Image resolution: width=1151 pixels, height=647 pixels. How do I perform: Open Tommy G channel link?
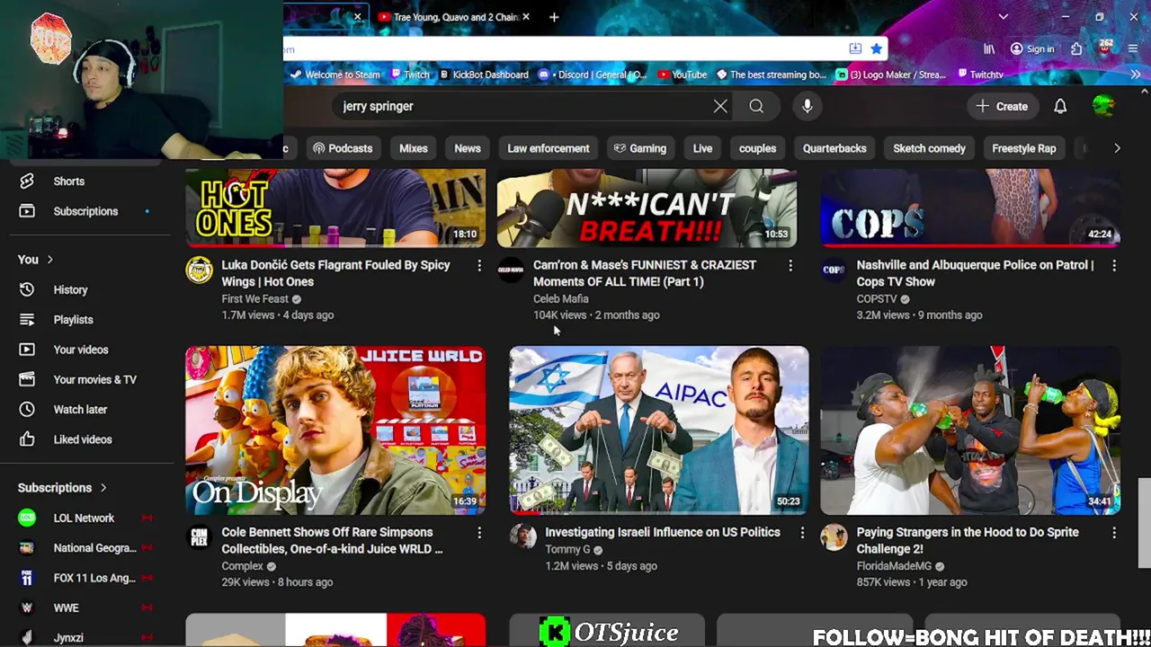(567, 549)
